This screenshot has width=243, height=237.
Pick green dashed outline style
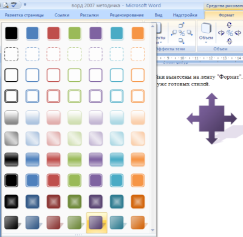(74, 54)
